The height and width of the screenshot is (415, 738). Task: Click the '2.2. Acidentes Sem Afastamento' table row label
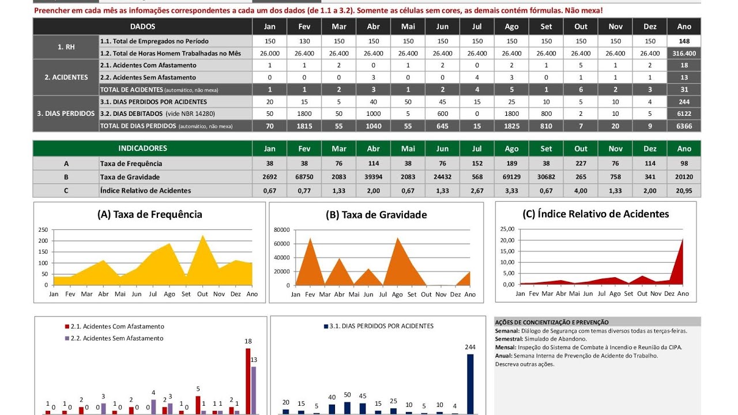(176, 77)
